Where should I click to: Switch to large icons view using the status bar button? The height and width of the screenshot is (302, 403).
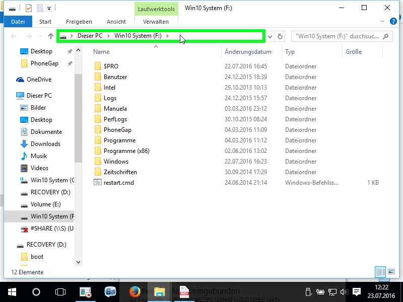391,272
